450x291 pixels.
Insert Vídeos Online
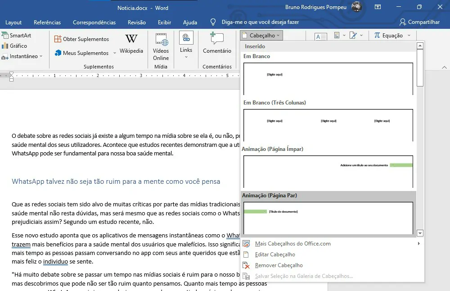(x=161, y=47)
